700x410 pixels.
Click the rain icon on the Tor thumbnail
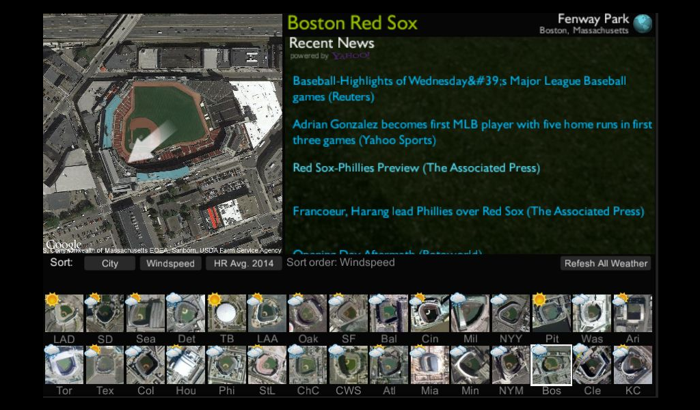coord(52,350)
